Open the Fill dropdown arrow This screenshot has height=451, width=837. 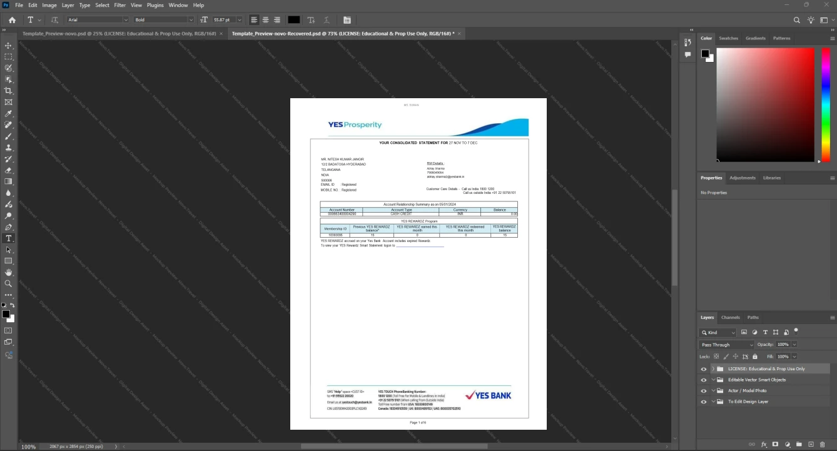coord(794,357)
